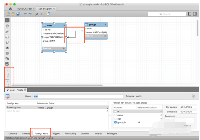Select the text note tool
The height and width of the screenshot is (140, 200).
click(7, 42)
